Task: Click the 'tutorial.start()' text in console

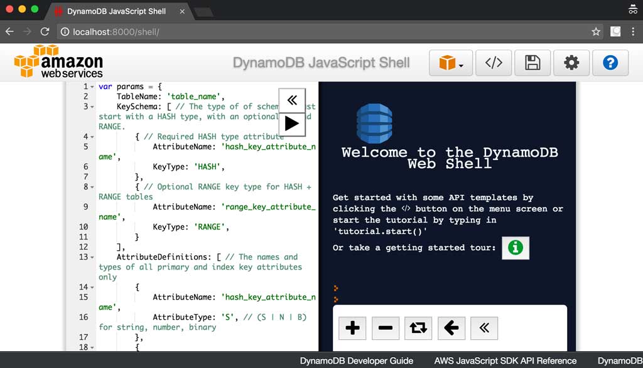Action: pyautogui.click(x=380, y=231)
